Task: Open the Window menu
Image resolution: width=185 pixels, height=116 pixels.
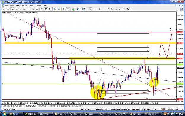Action: click(38, 6)
